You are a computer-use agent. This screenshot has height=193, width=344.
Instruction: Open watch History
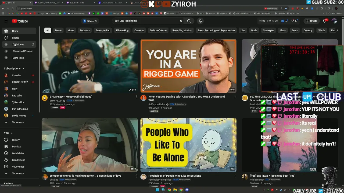[19, 140]
